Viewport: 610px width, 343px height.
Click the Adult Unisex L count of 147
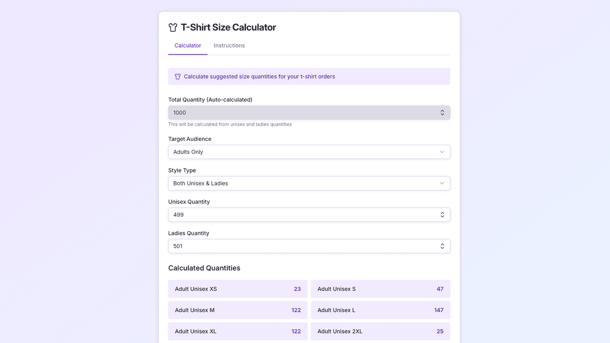(x=439, y=310)
